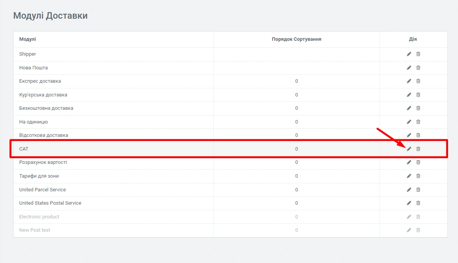The width and height of the screenshot is (458, 263).
Task: Edit the United Parcel Service module
Action: (x=409, y=190)
